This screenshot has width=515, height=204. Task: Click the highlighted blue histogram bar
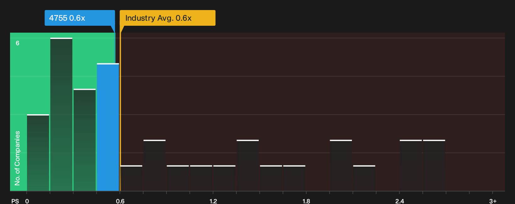108,127
